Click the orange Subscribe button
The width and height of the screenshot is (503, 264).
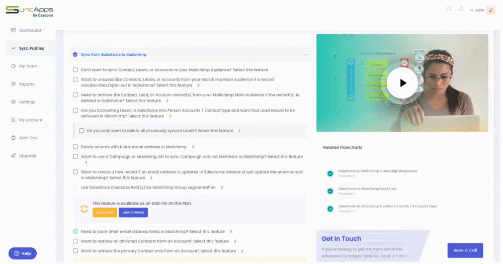click(x=105, y=212)
